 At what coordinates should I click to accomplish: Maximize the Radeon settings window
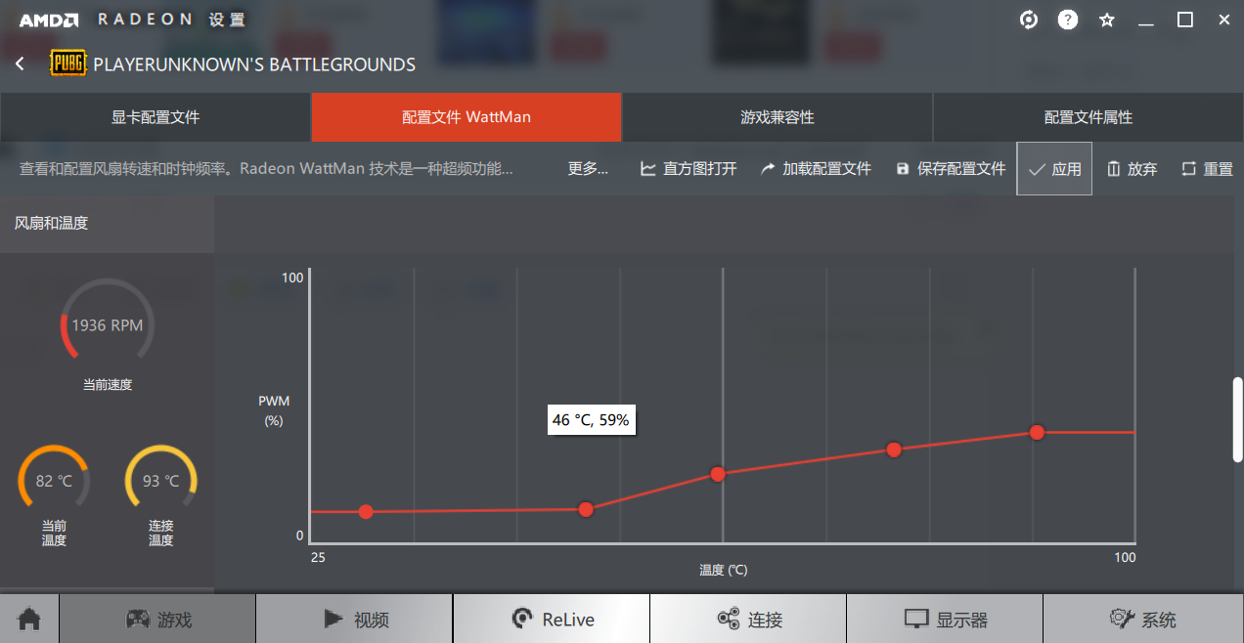pos(1184,20)
